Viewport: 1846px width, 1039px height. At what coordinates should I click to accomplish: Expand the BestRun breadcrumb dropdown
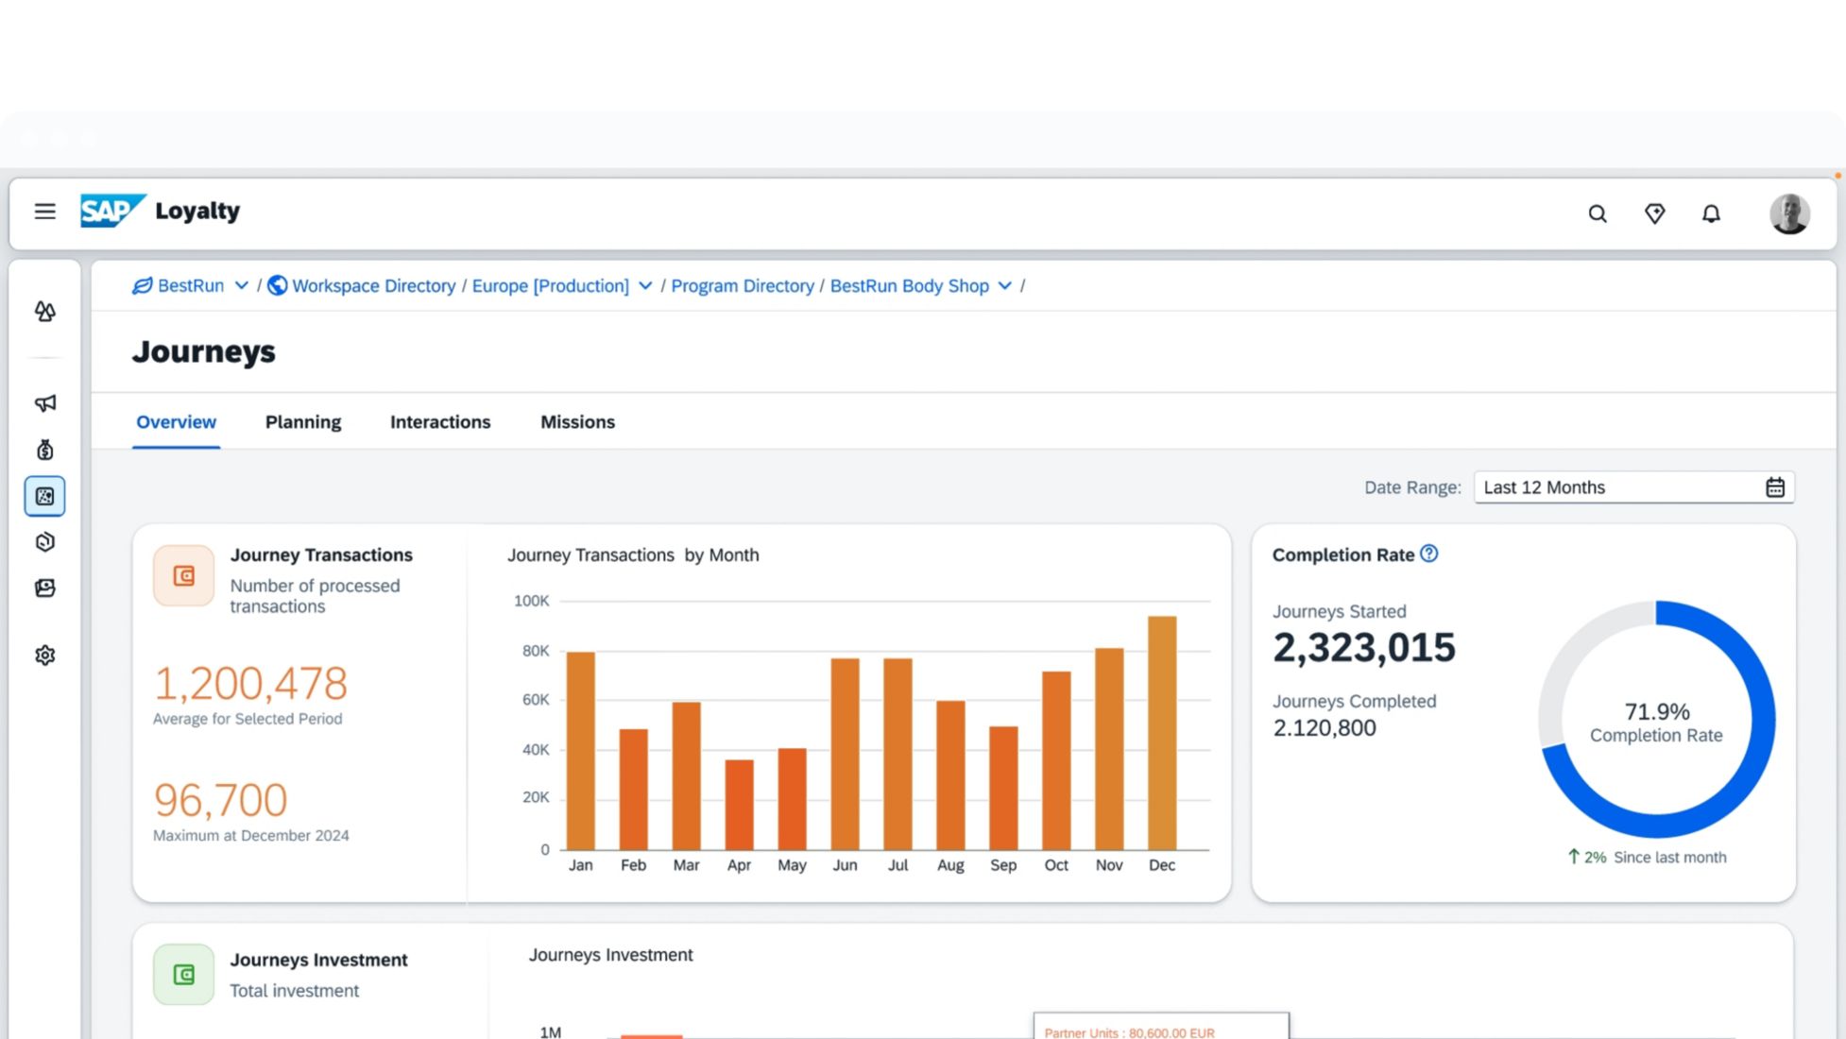click(241, 285)
